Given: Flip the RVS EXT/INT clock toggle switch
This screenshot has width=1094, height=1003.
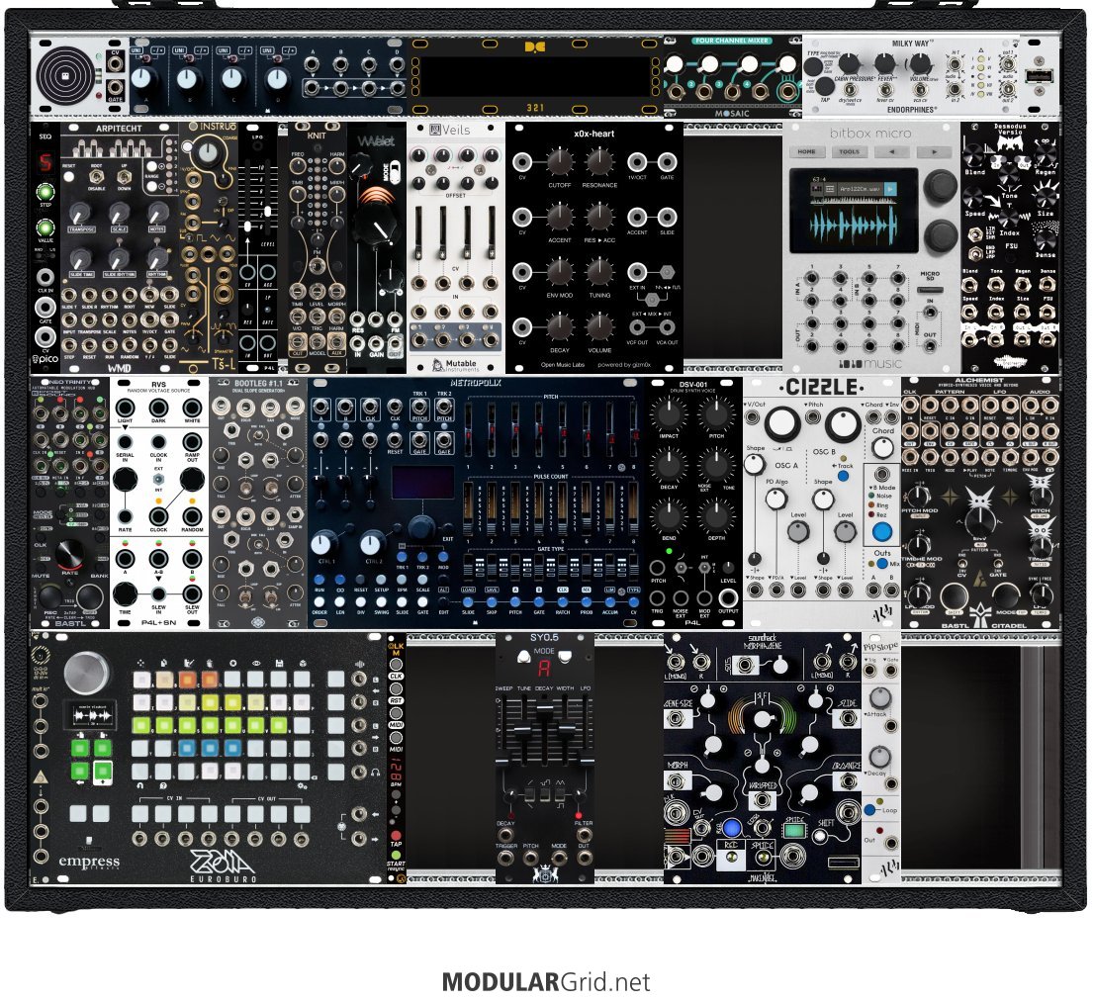Looking at the screenshot, I should pos(158,481).
